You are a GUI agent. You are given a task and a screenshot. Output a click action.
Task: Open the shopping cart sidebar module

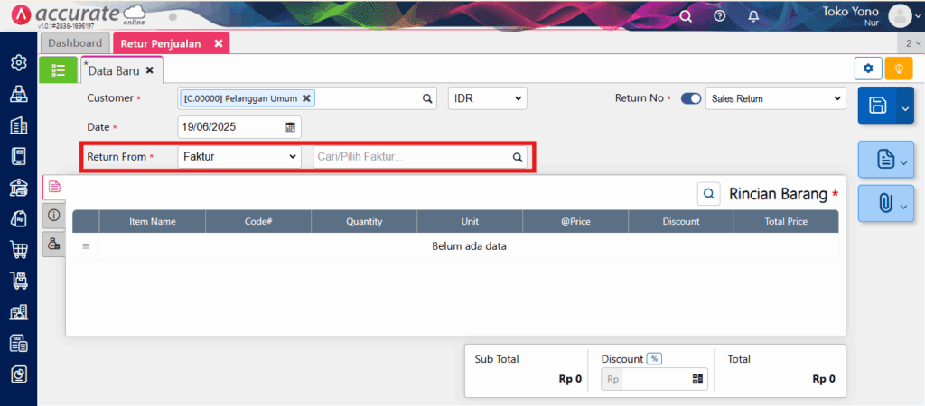coord(18,249)
